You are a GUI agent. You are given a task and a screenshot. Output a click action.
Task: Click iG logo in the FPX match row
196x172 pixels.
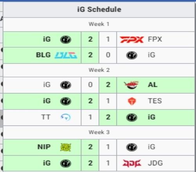point(65,39)
